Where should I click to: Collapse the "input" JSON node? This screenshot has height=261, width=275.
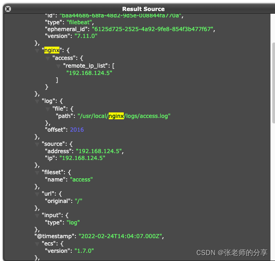(37, 216)
